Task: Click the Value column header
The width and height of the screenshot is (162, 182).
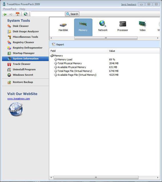Action: pos(134,51)
